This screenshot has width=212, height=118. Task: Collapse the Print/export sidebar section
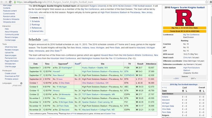coord(7,71)
